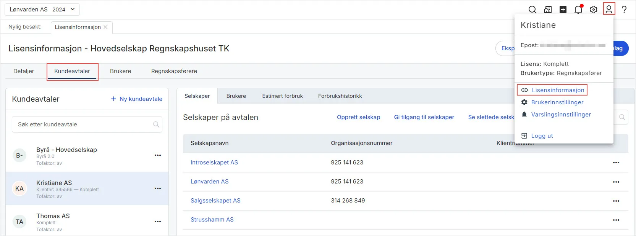Image resolution: width=636 pixels, height=236 pixels.
Task: Open the top-level Brukere tab
Action: coord(120,71)
